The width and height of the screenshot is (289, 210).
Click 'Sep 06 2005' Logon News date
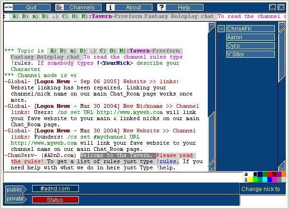tap(98, 81)
